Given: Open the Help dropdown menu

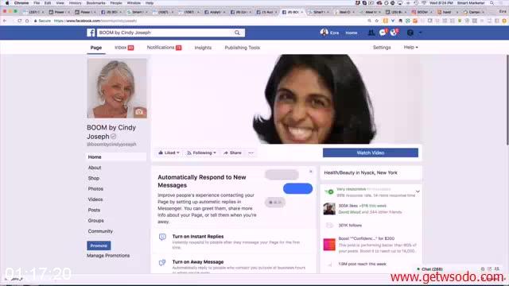Looking at the screenshot, I should pyautogui.click(x=410, y=48).
